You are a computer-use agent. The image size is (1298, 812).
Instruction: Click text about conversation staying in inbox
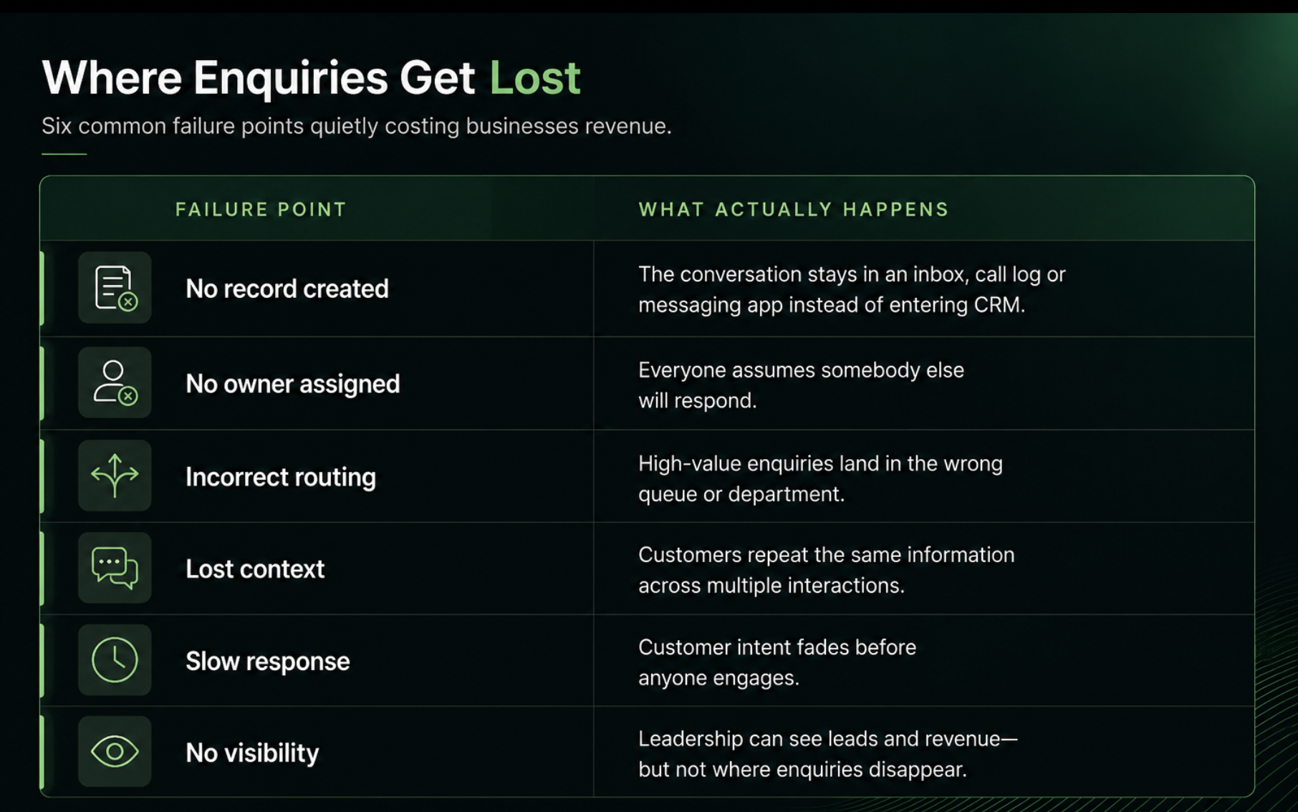[x=852, y=289]
